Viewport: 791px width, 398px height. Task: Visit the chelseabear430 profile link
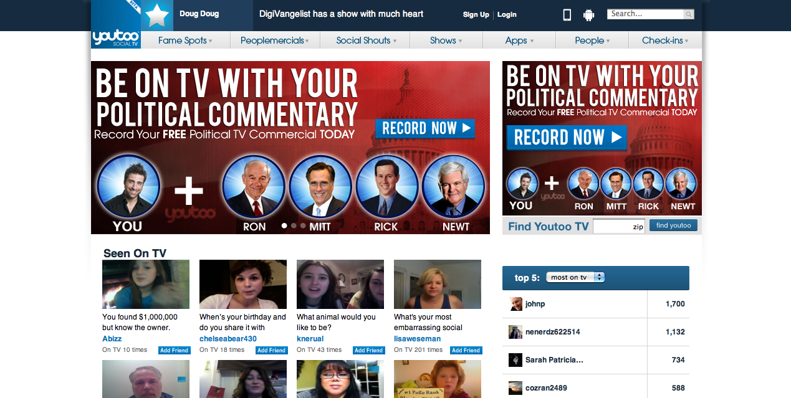[228, 339]
